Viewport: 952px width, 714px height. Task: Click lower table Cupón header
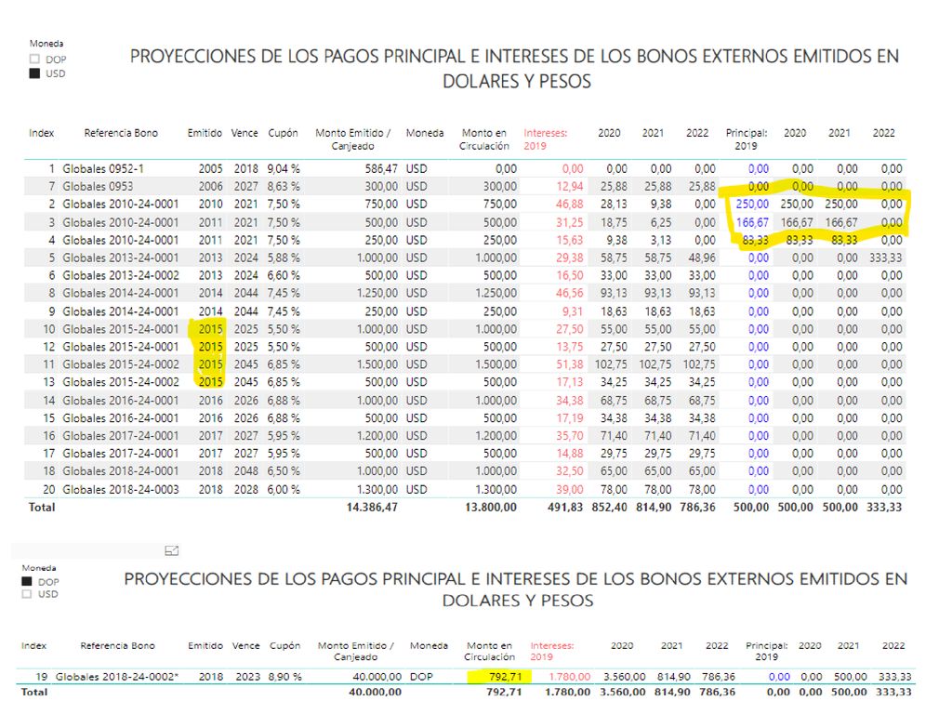tap(284, 645)
